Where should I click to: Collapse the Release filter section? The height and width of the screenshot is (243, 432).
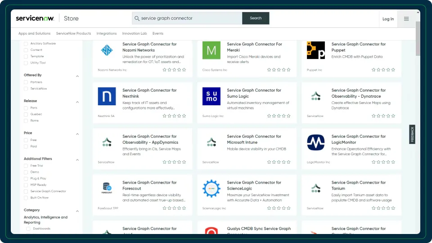[x=77, y=102]
